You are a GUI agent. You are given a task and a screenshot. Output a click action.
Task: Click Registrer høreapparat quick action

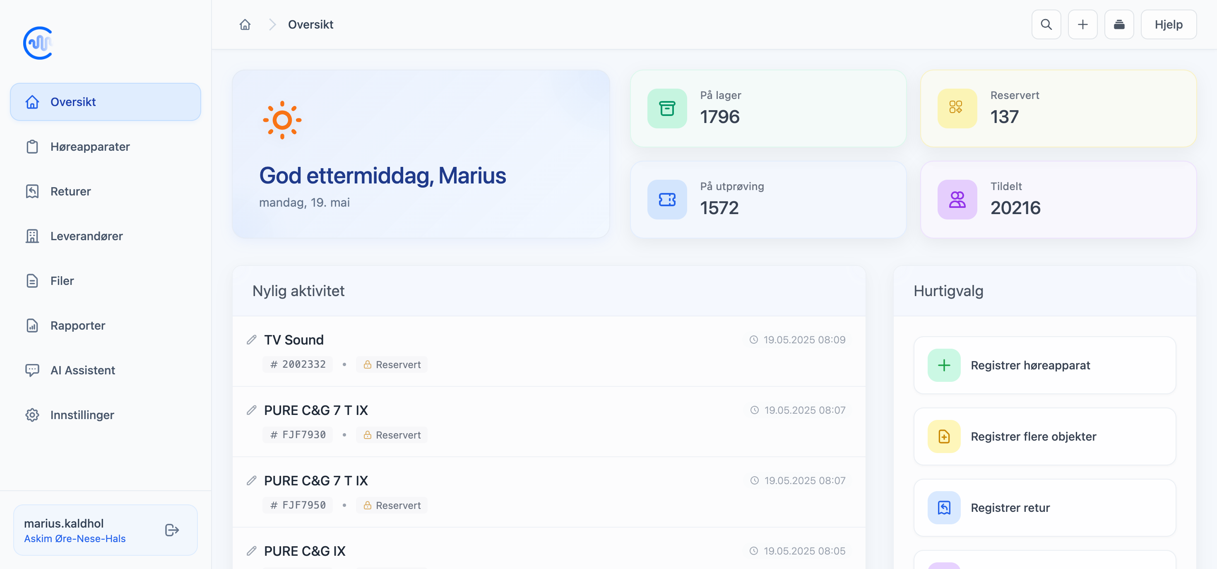click(x=1044, y=365)
